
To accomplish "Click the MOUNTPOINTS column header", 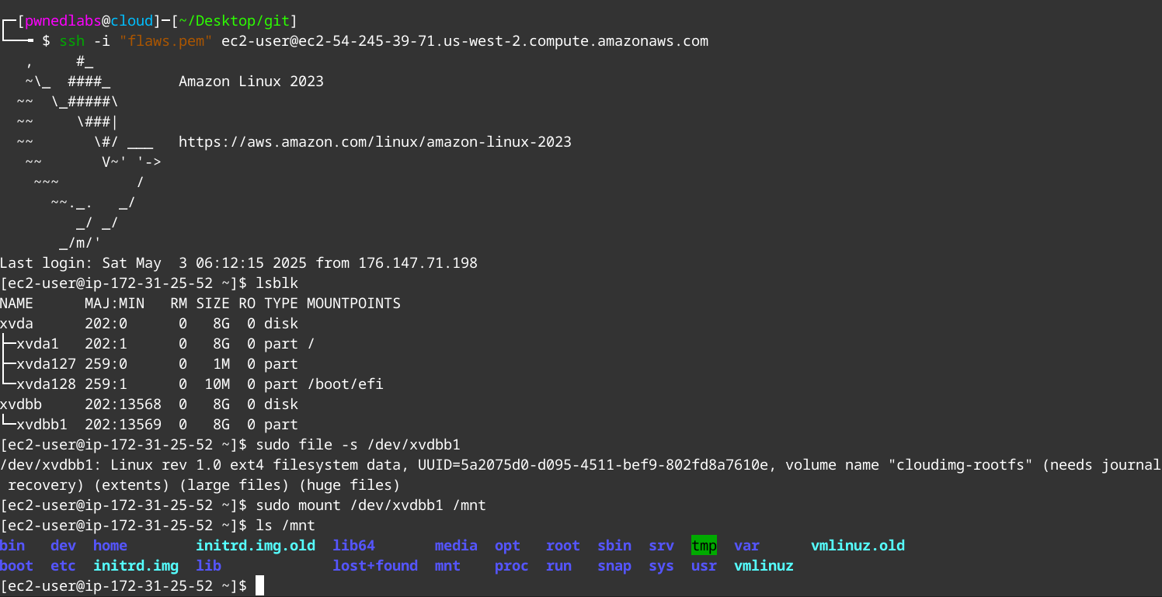I will pos(353,304).
